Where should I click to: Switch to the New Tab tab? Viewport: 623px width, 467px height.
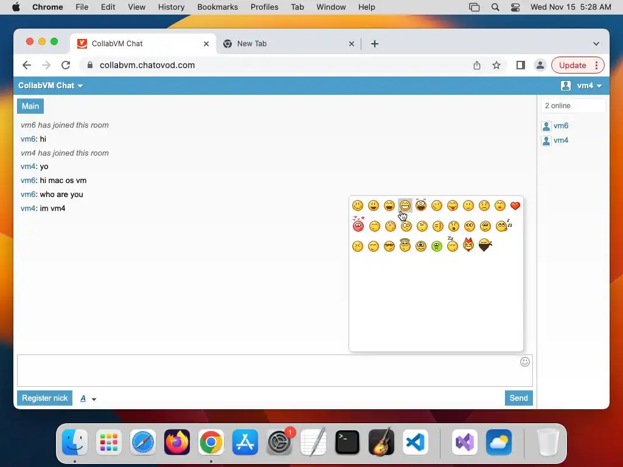click(288, 44)
